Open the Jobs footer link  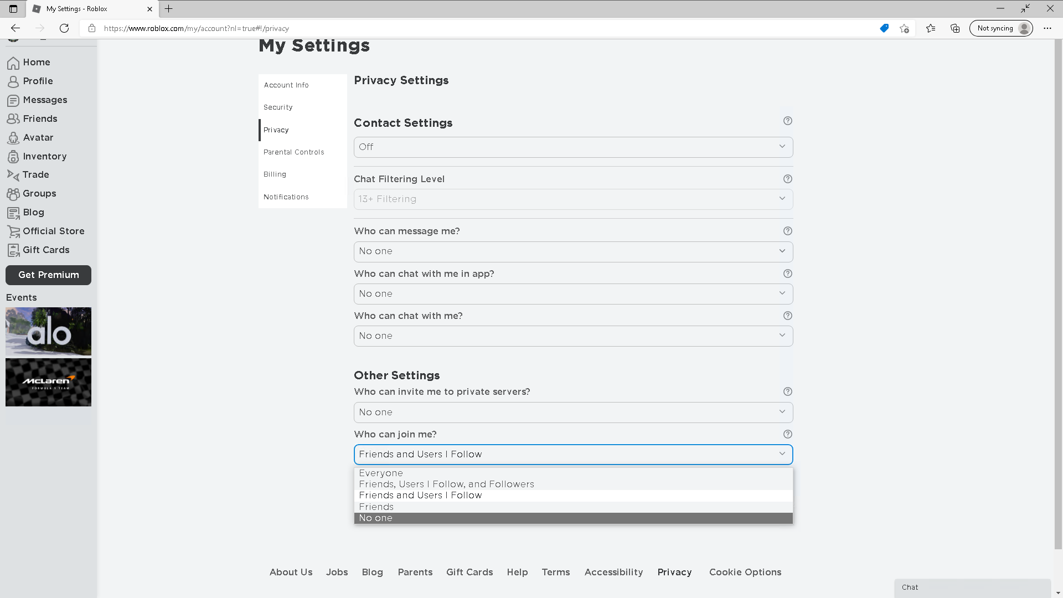[337, 573]
